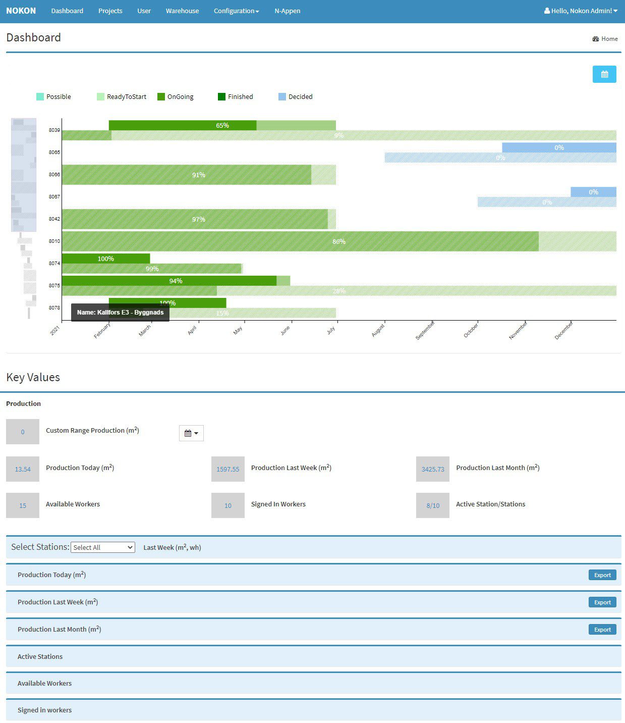This screenshot has width=625, height=723.
Task: Click the user icon beside Hello, Nokon Admin
Action: [x=547, y=11]
